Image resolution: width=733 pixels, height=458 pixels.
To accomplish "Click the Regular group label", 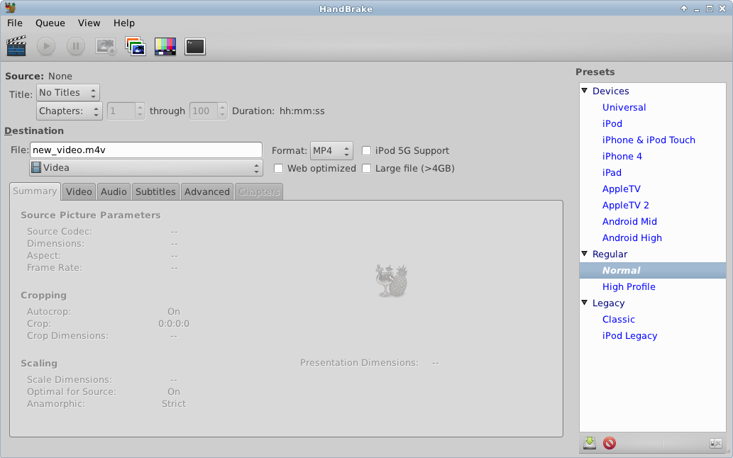I will tap(610, 254).
